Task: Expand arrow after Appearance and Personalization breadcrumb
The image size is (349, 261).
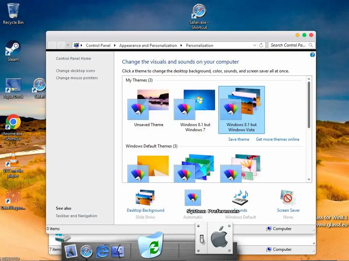Action: point(181,46)
